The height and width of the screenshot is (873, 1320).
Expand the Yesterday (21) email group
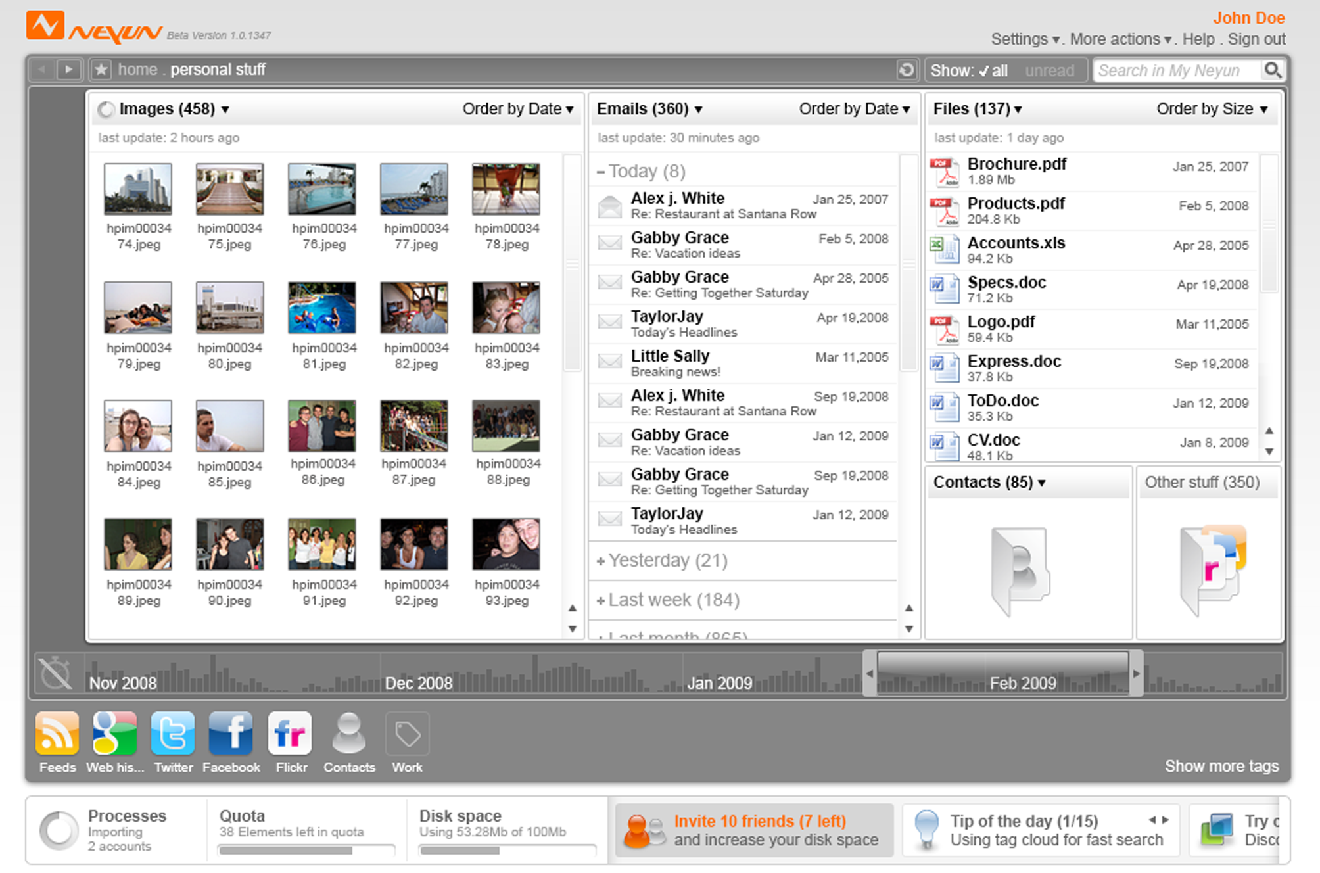tap(600, 561)
